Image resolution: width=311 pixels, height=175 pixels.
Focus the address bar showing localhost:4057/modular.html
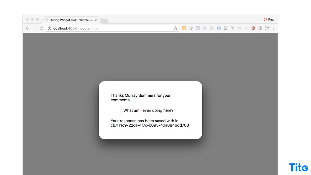[113, 28]
